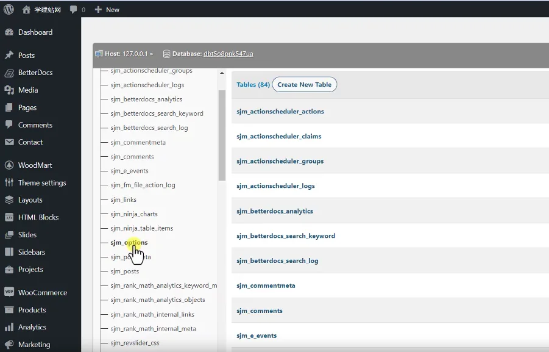Click the home site icon in admin bar
This screenshot has height=352, width=549.
[x=26, y=10]
